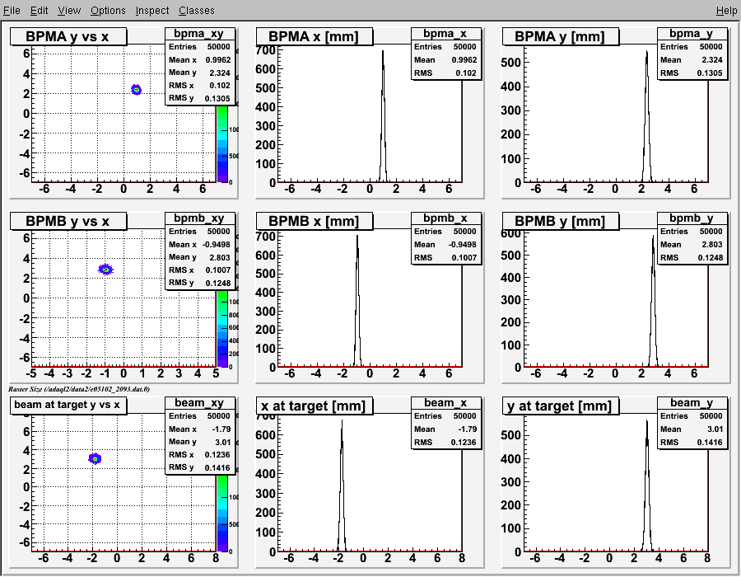Viewport: 741px width, 577px height.
Task: Open the Help menu
Action: (x=726, y=11)
